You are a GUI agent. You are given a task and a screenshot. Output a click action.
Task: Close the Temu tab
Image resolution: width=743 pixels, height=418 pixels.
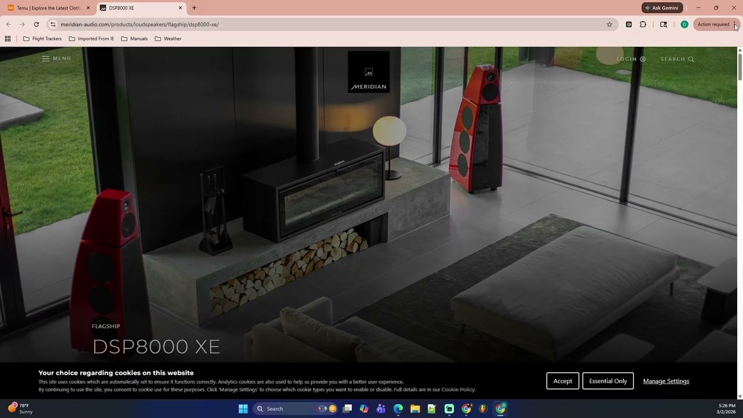pos(88,8)
